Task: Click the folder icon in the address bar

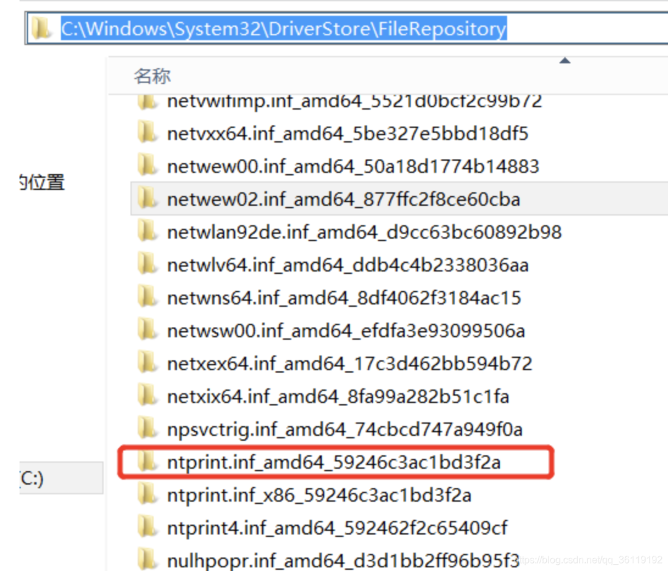Action: point(41,28)
